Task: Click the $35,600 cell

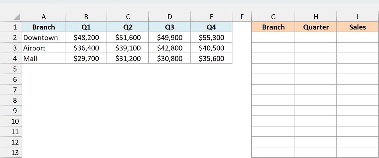Action: click(212, 58)
